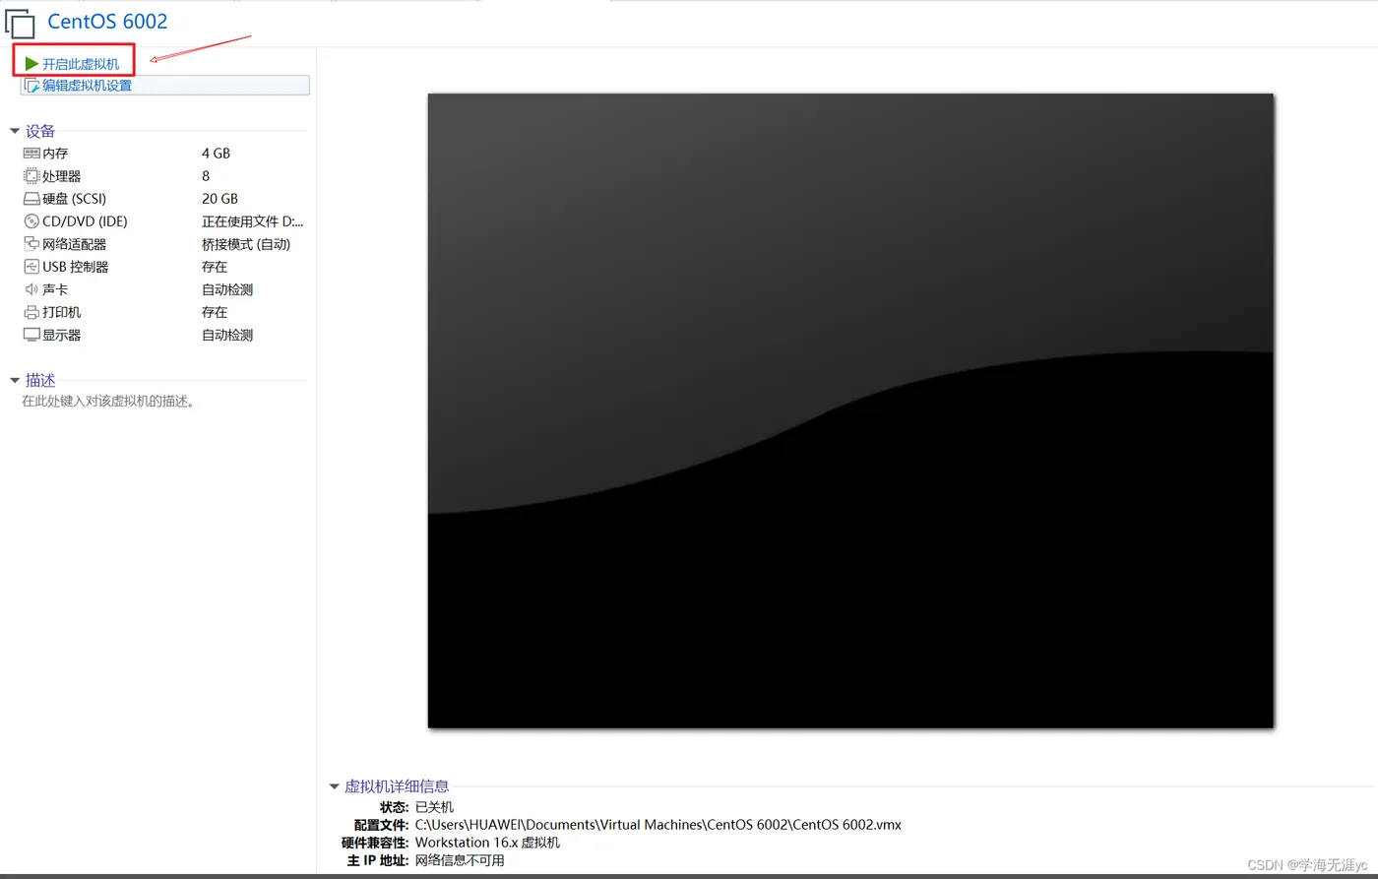Click the network adapter icon
The height and width of the screenshot is (879, 1378).
31,244
